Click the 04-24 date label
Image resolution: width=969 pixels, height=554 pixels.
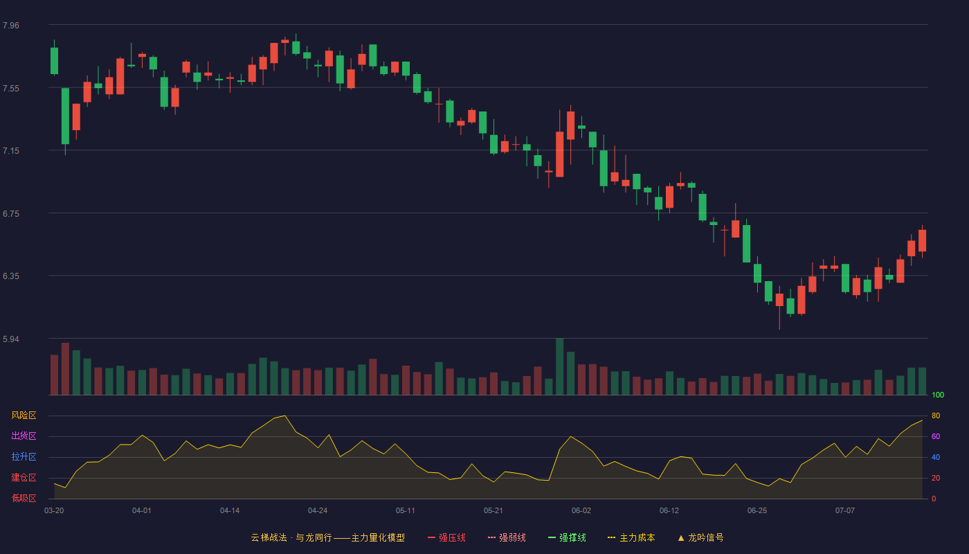(318, 510)
